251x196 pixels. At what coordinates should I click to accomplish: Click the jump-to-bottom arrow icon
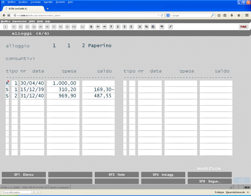pos(131,27)
